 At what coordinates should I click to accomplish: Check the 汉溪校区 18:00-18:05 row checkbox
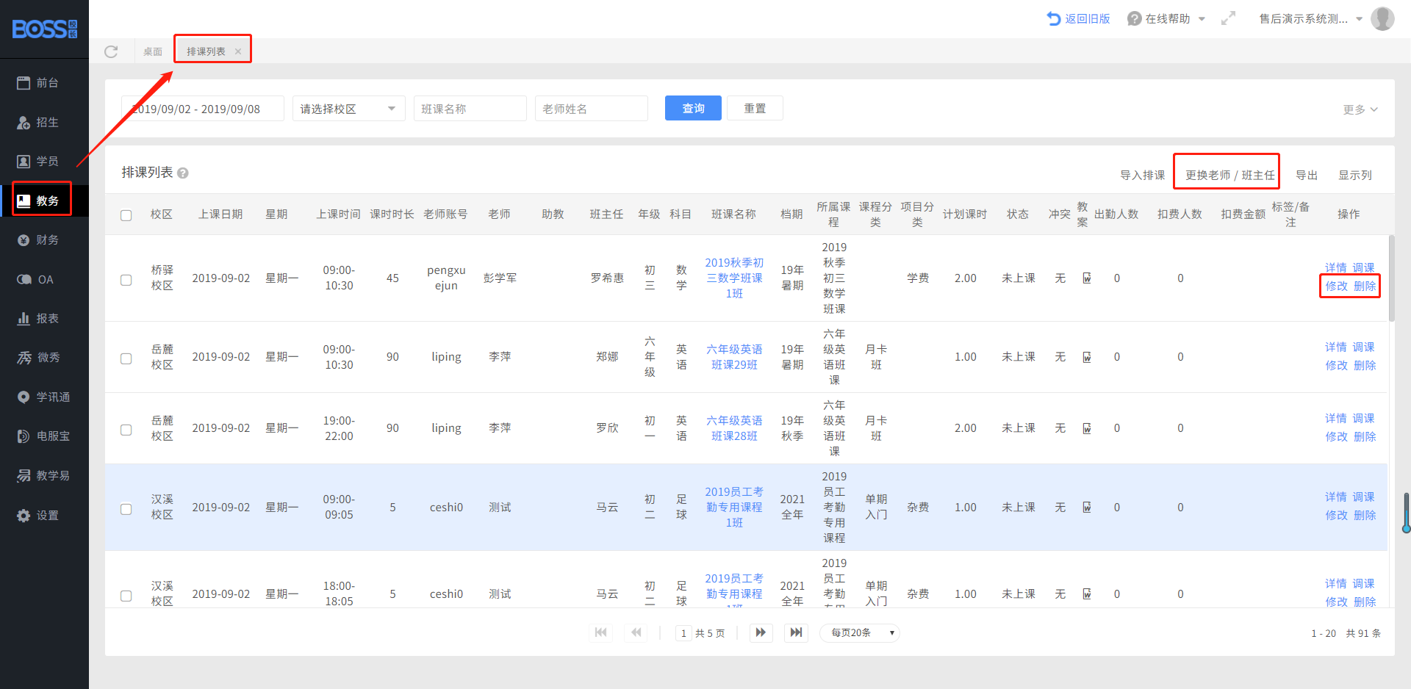pyautogui.click(x=126, y=596)
